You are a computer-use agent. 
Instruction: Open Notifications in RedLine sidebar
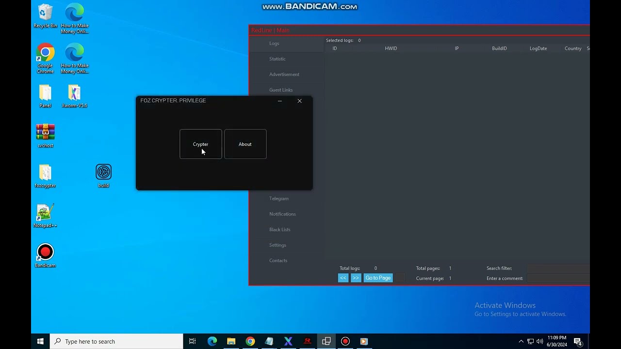[282, 214]
